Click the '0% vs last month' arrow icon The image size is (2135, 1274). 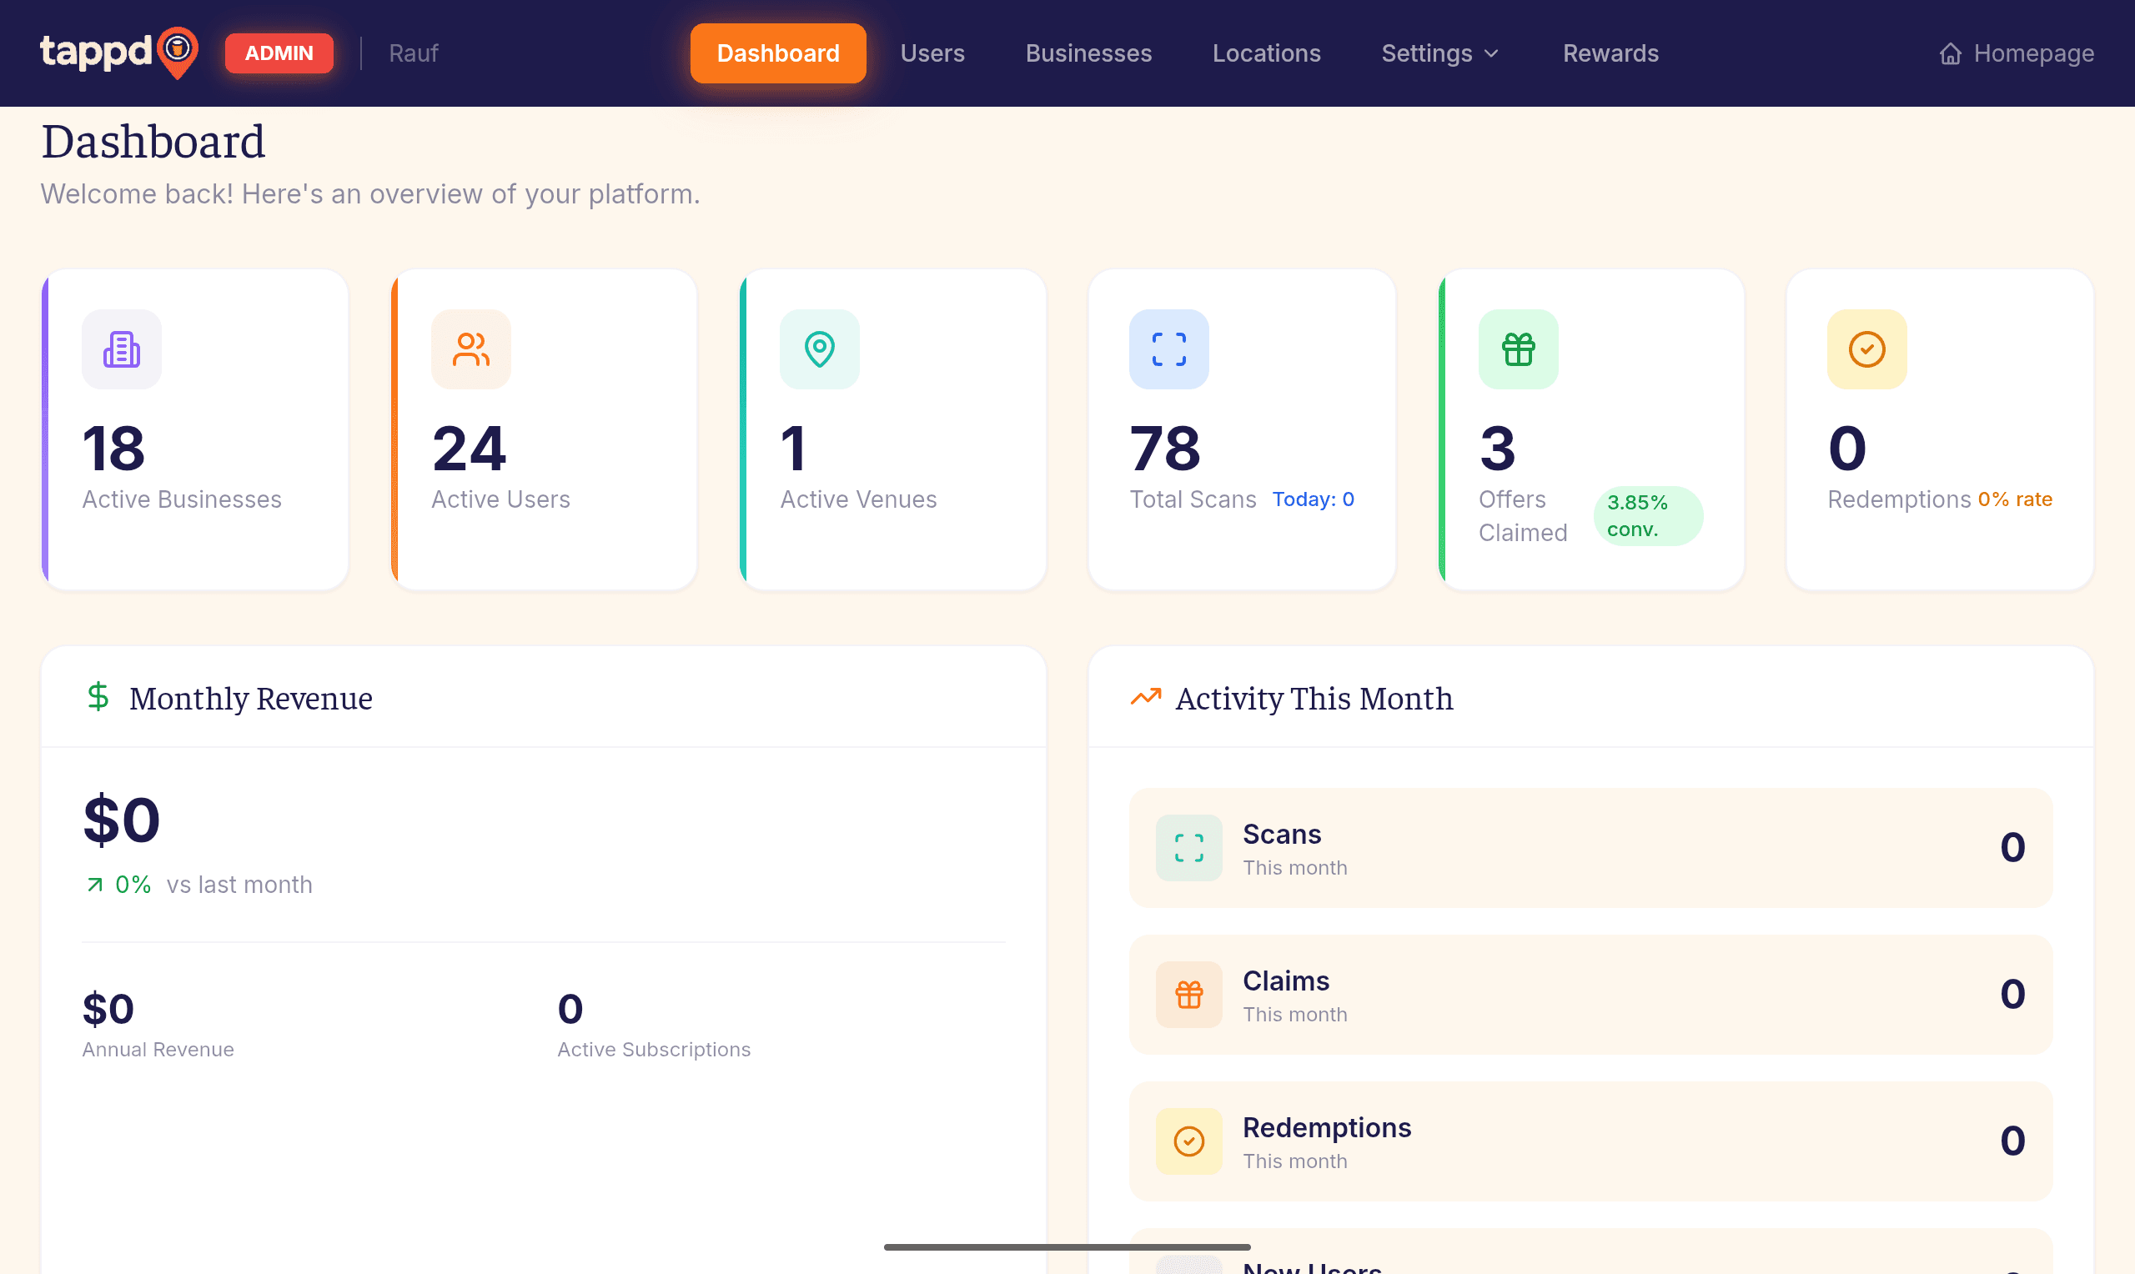click(x=95, y=885)
